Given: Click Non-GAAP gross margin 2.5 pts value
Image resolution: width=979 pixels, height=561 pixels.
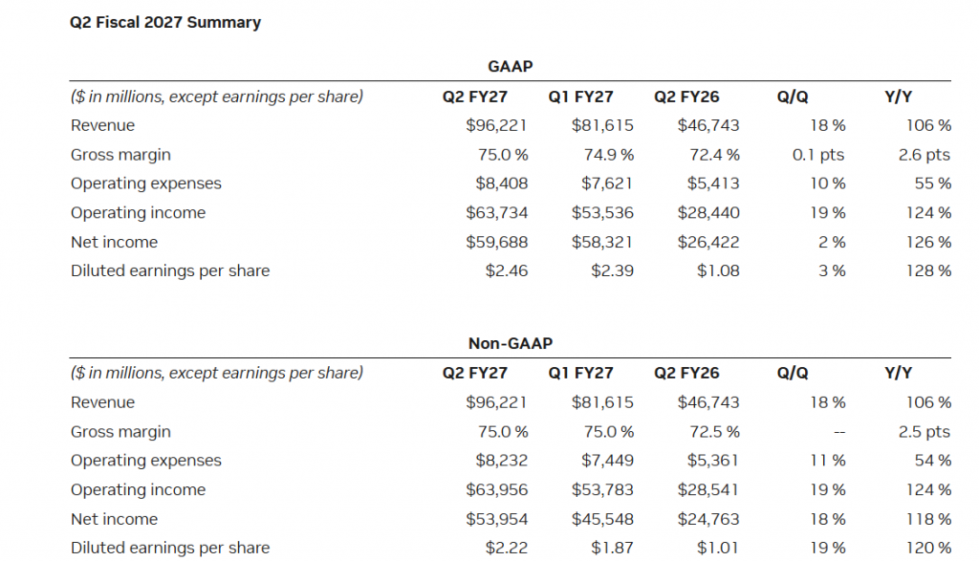Looking at the screenshot, I should pyautogui.click(x=925, y=432).
